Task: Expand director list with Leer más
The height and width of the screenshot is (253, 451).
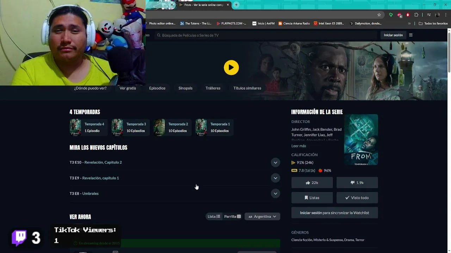Action: [299, 146]
